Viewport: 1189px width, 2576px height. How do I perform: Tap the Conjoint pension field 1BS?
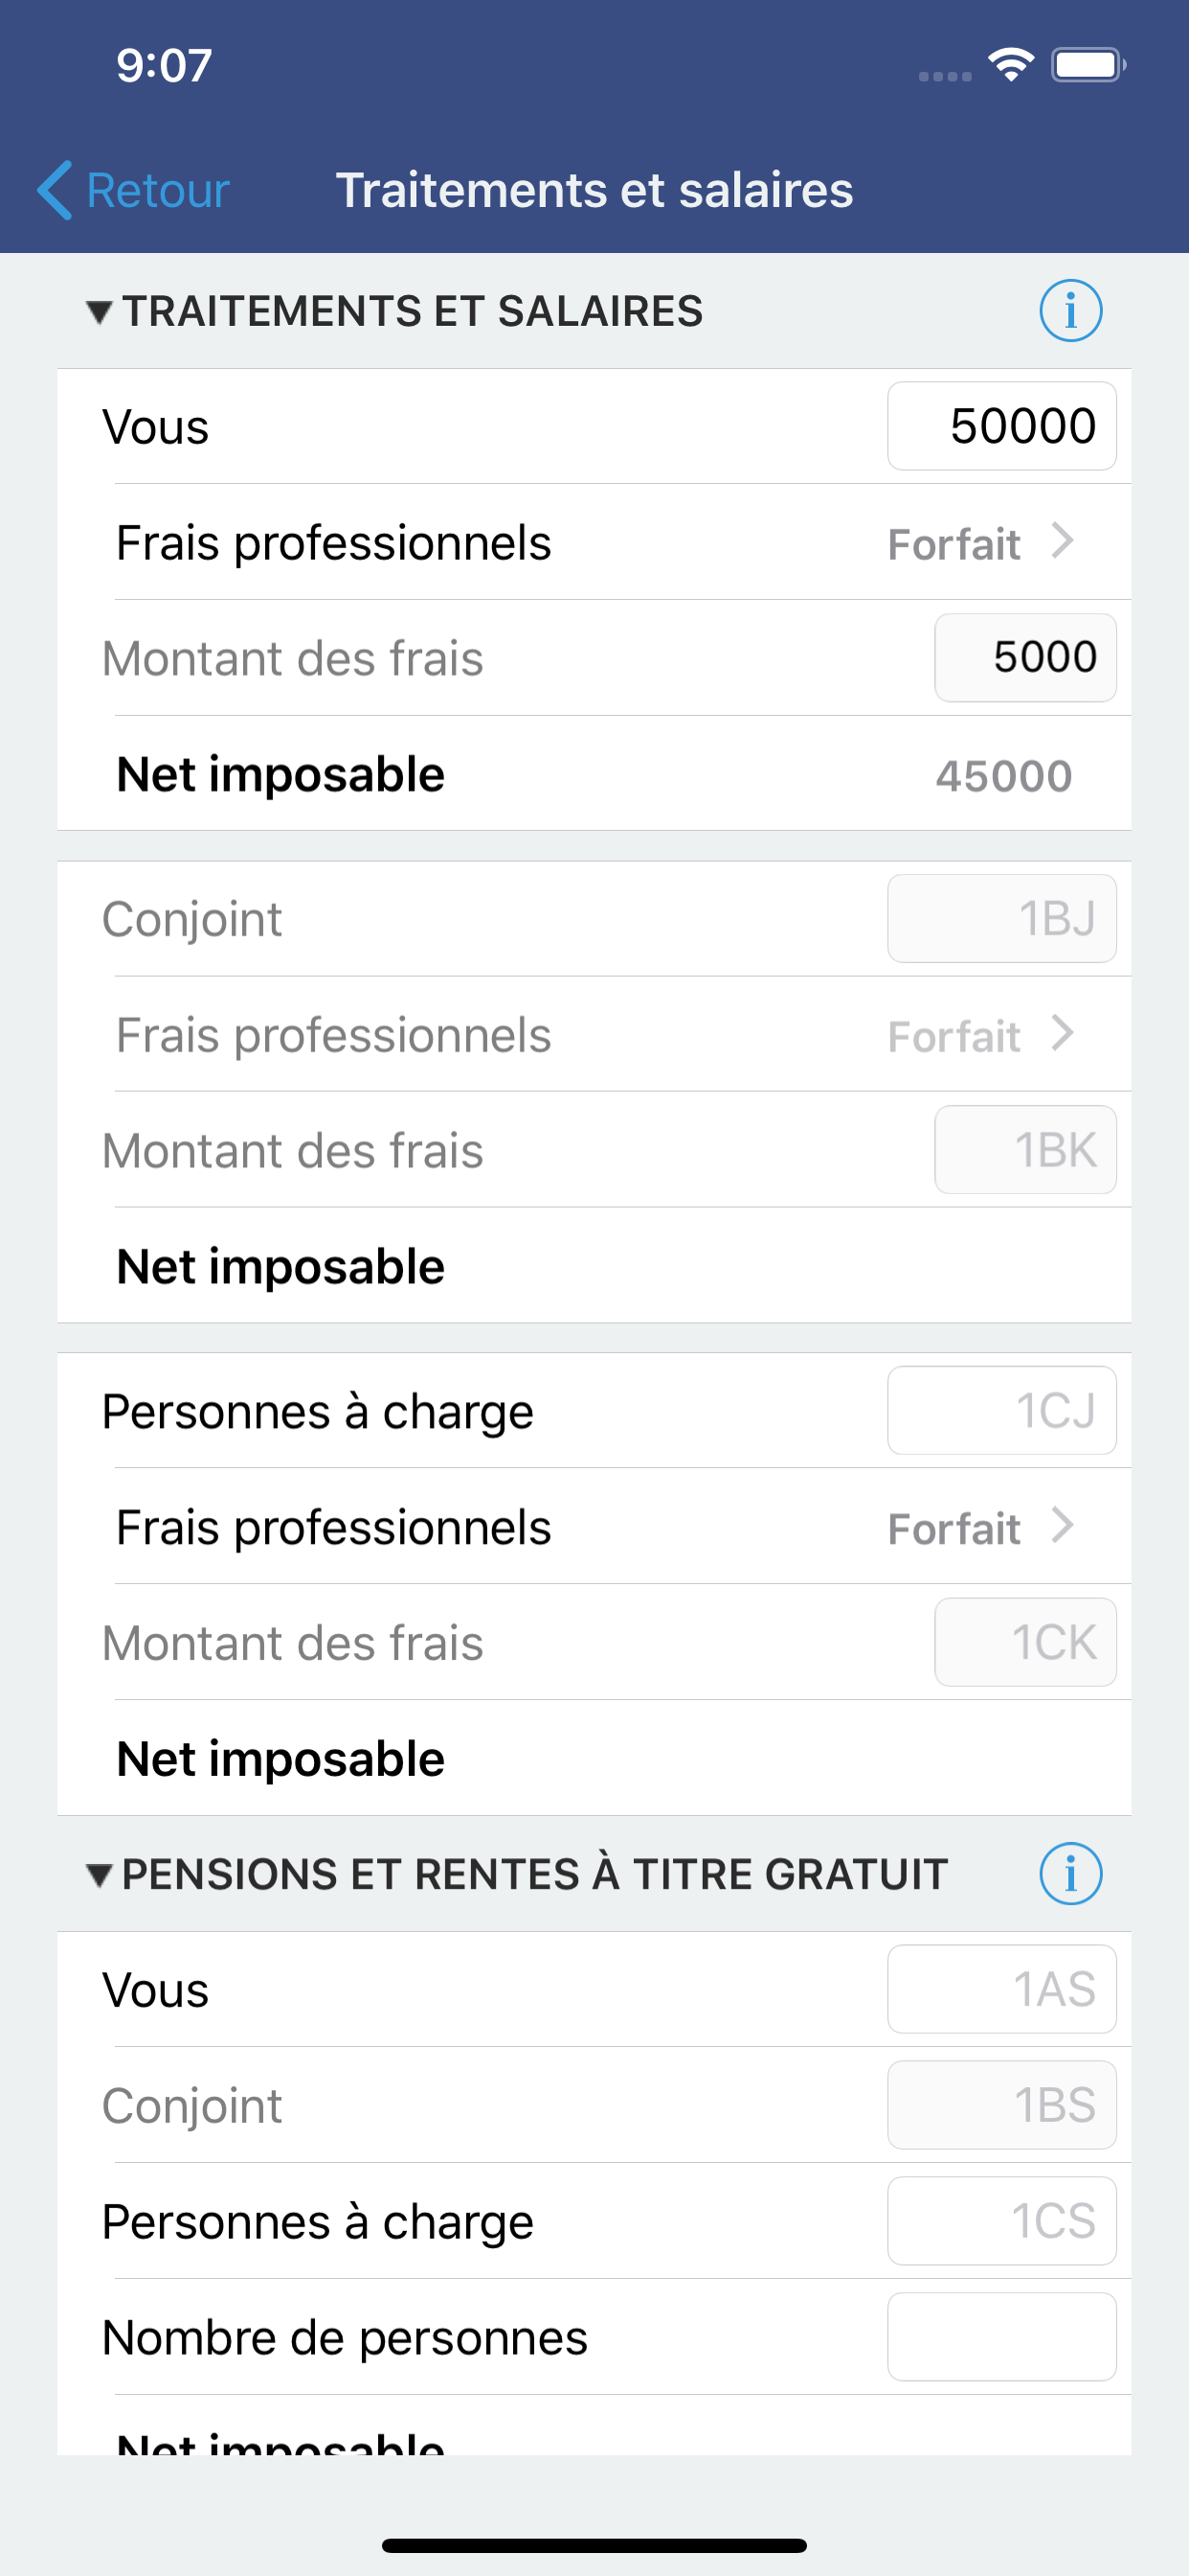click(x=1001, y=2105)
